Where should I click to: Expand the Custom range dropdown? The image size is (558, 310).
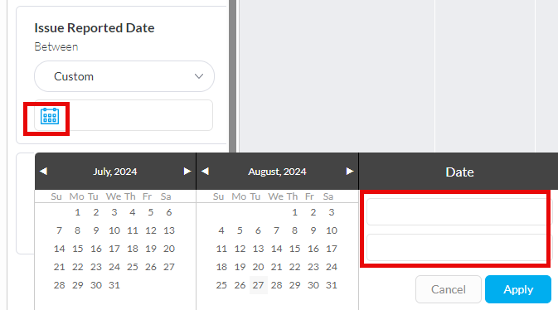124,76
